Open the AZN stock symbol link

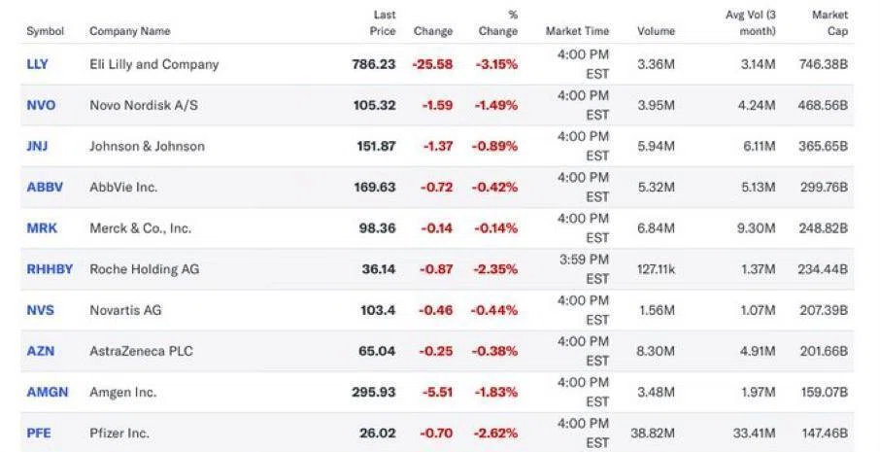click(x=41, y=351)
